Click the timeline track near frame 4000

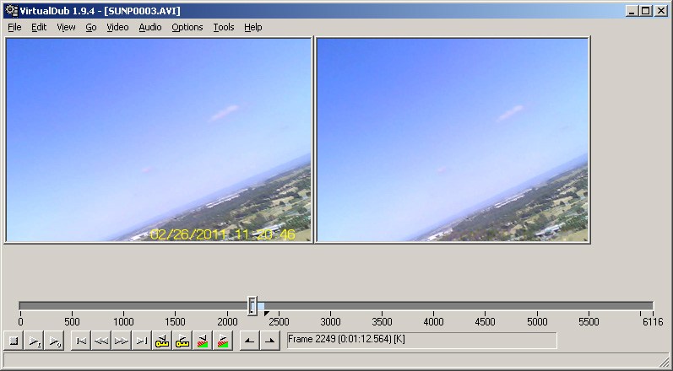click(x=433, y=305)
